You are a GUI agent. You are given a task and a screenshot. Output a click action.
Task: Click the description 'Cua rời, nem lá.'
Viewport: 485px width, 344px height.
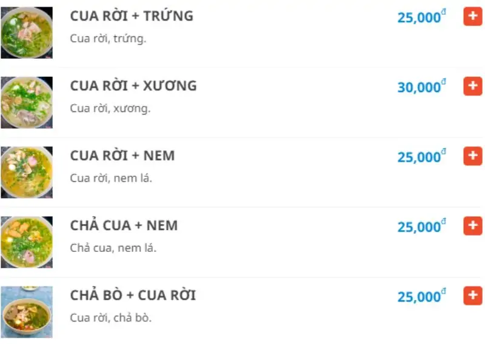(x=111, y=178)
